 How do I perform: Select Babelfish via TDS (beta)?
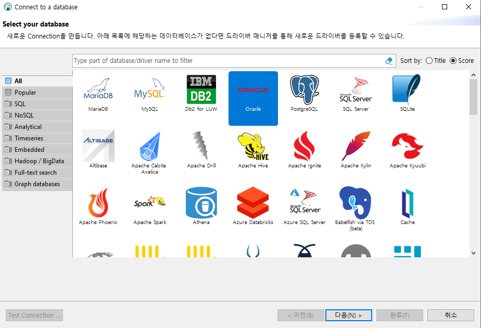click(355, 203)
